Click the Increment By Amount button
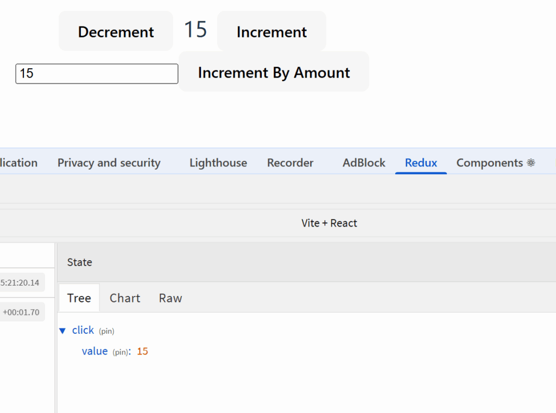Screen dimensions: 556x413 pos(274,72)
